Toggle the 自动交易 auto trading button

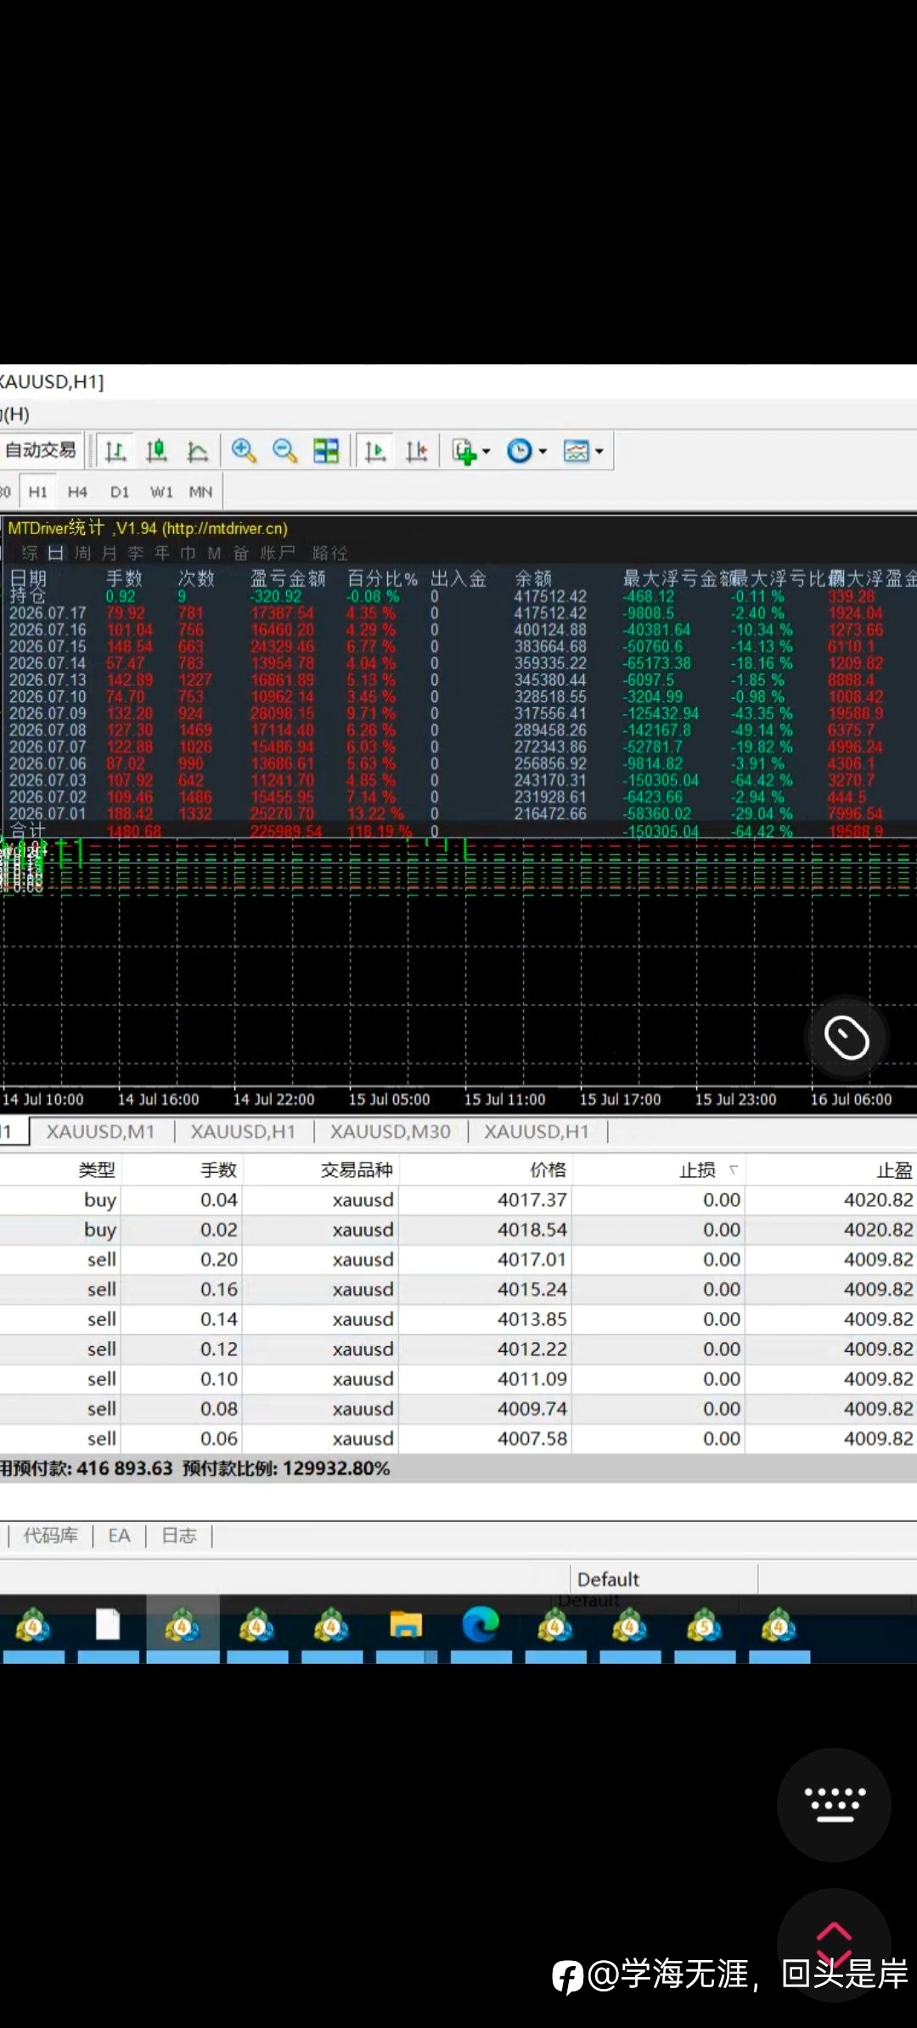click(41, 450)
